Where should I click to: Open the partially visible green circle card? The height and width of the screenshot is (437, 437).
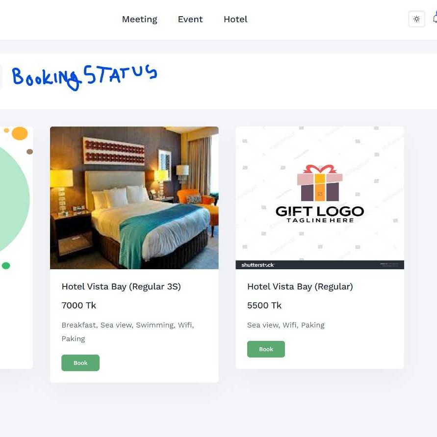click(x=16, y=248)
